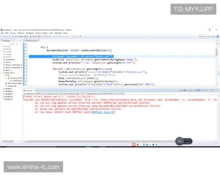Click the DOMTest.java editor tab
This screenshot has height=176, width=220.
click(31, 41)
